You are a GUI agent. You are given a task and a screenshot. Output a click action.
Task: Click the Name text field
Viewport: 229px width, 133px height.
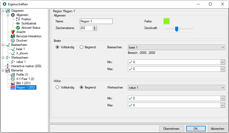coord(96,21)
